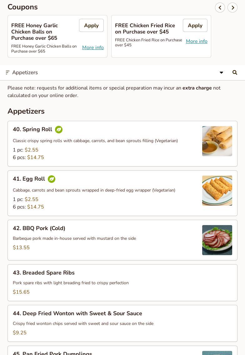Open the menu search magnifier icon
The image size is (245, 355).
[x=235, y=72]
